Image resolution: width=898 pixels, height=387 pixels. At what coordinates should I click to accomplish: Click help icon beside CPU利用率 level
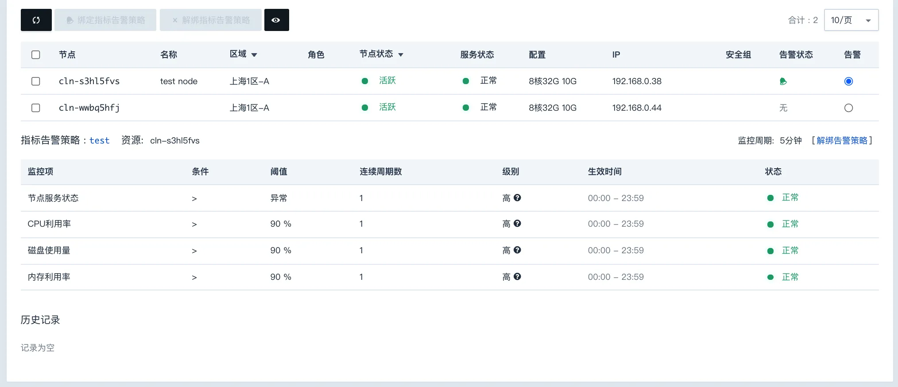517,224
